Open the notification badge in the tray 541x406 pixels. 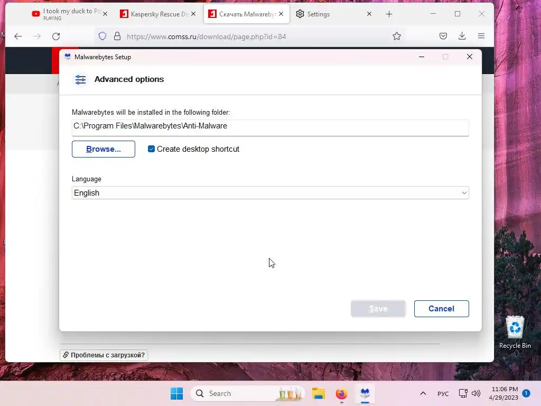pos(526,393)
